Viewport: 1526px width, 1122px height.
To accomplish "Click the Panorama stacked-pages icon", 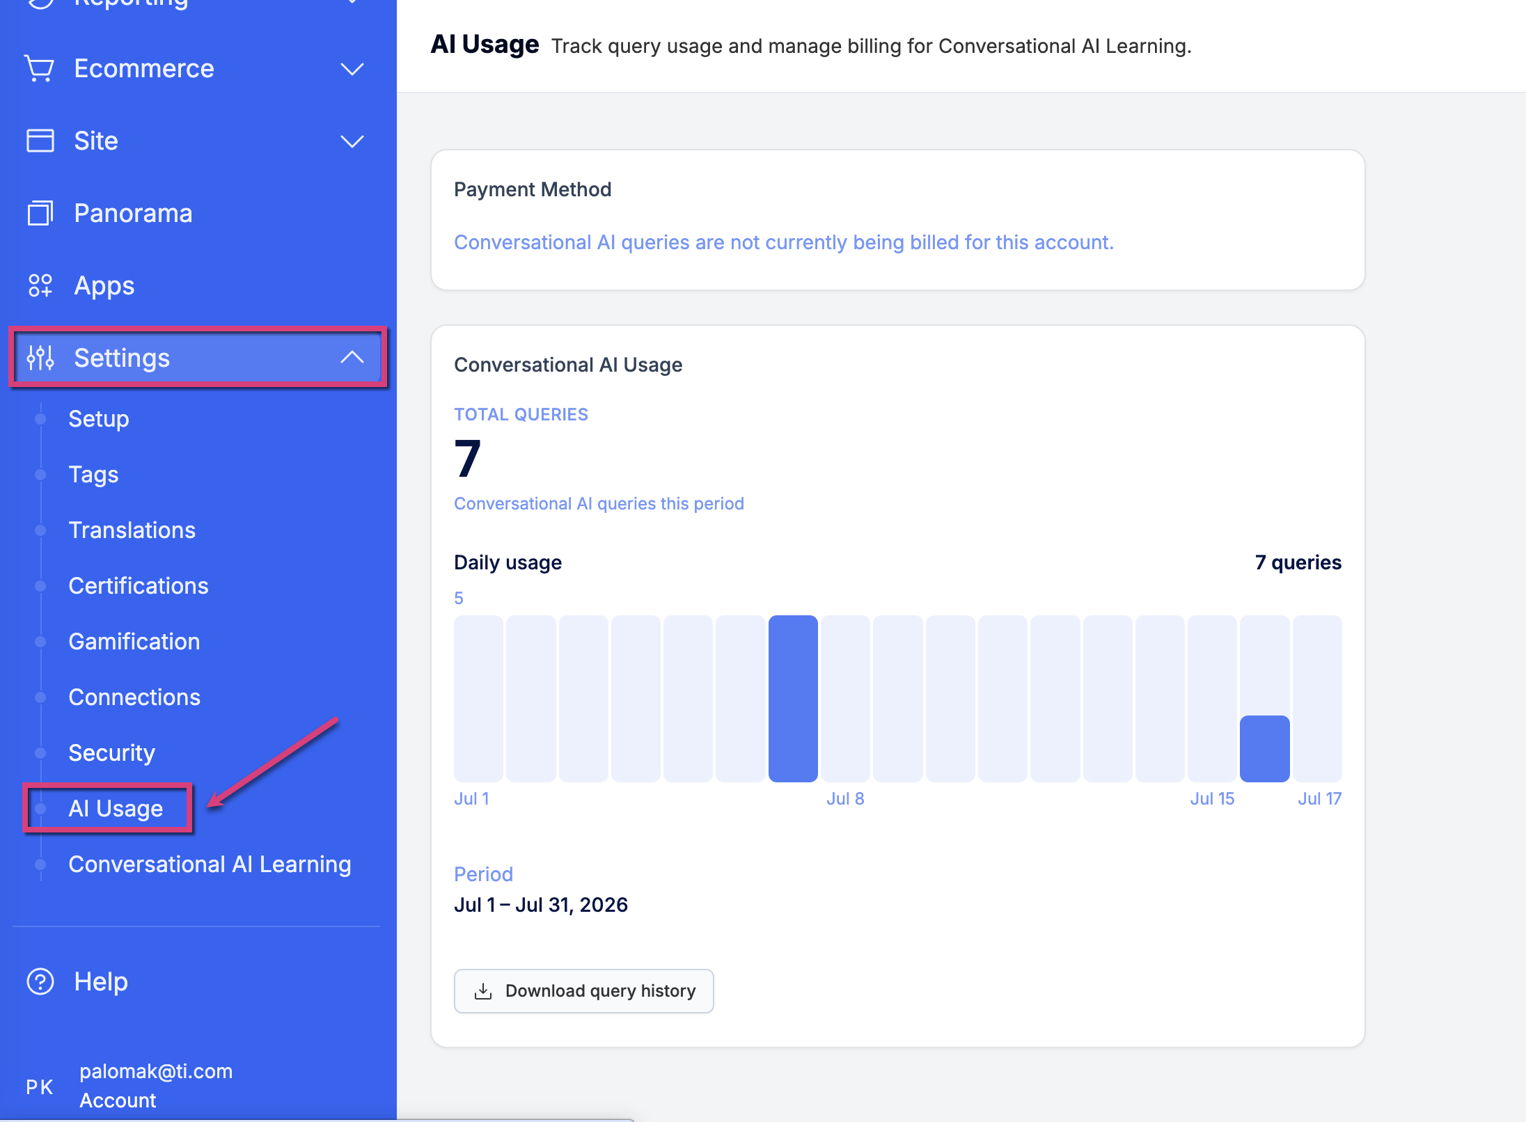I will coord(40,213).
